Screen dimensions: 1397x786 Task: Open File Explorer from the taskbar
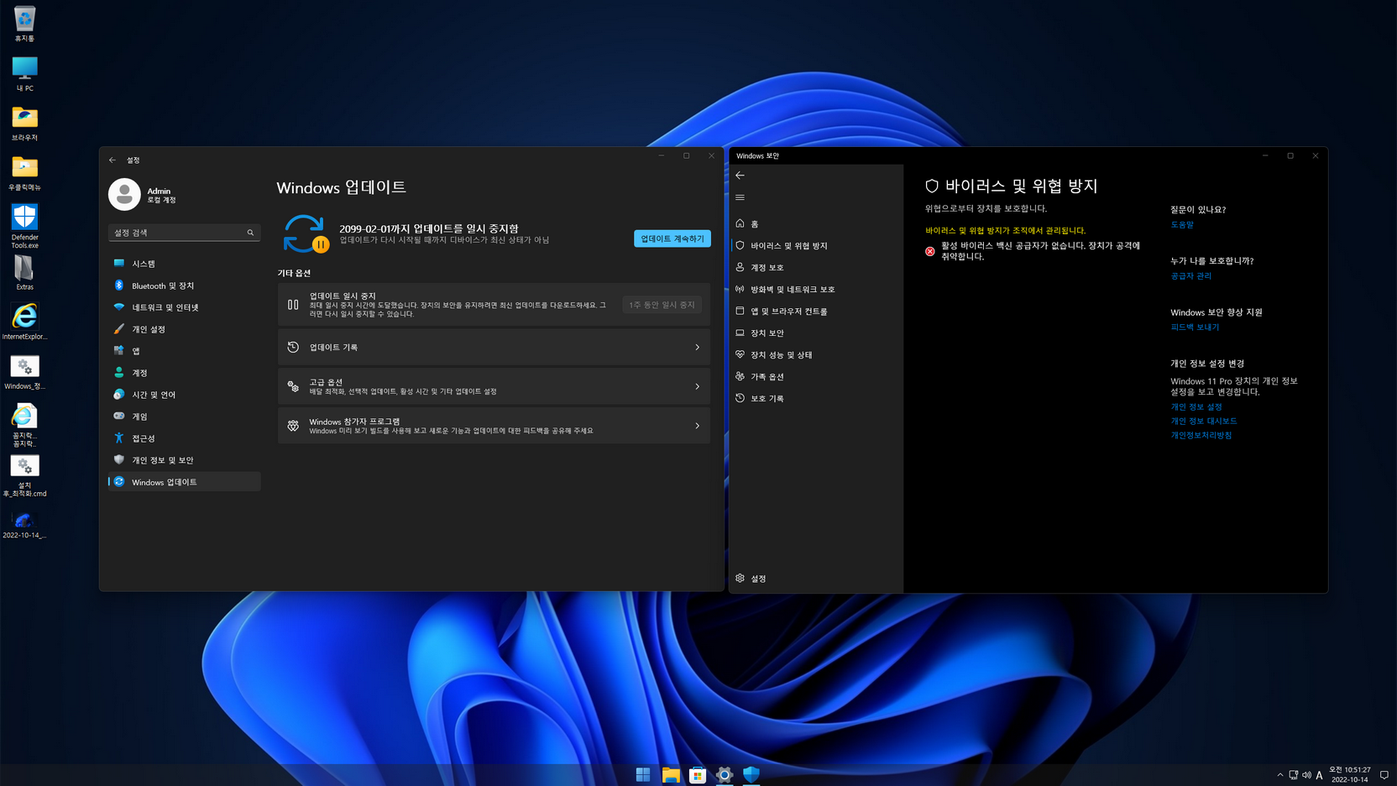670,774
